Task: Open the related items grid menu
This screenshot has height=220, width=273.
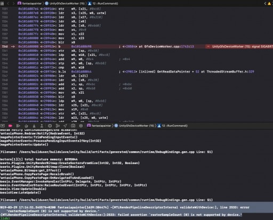Action: click(x=2, y=3)
